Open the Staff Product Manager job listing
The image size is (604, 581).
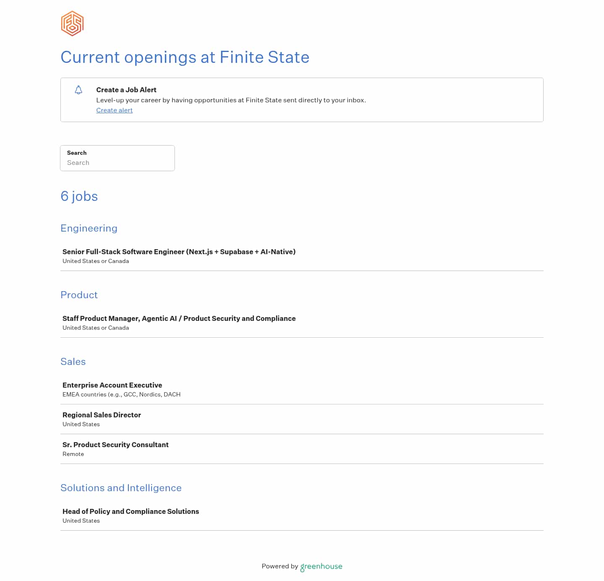point(179,318)
